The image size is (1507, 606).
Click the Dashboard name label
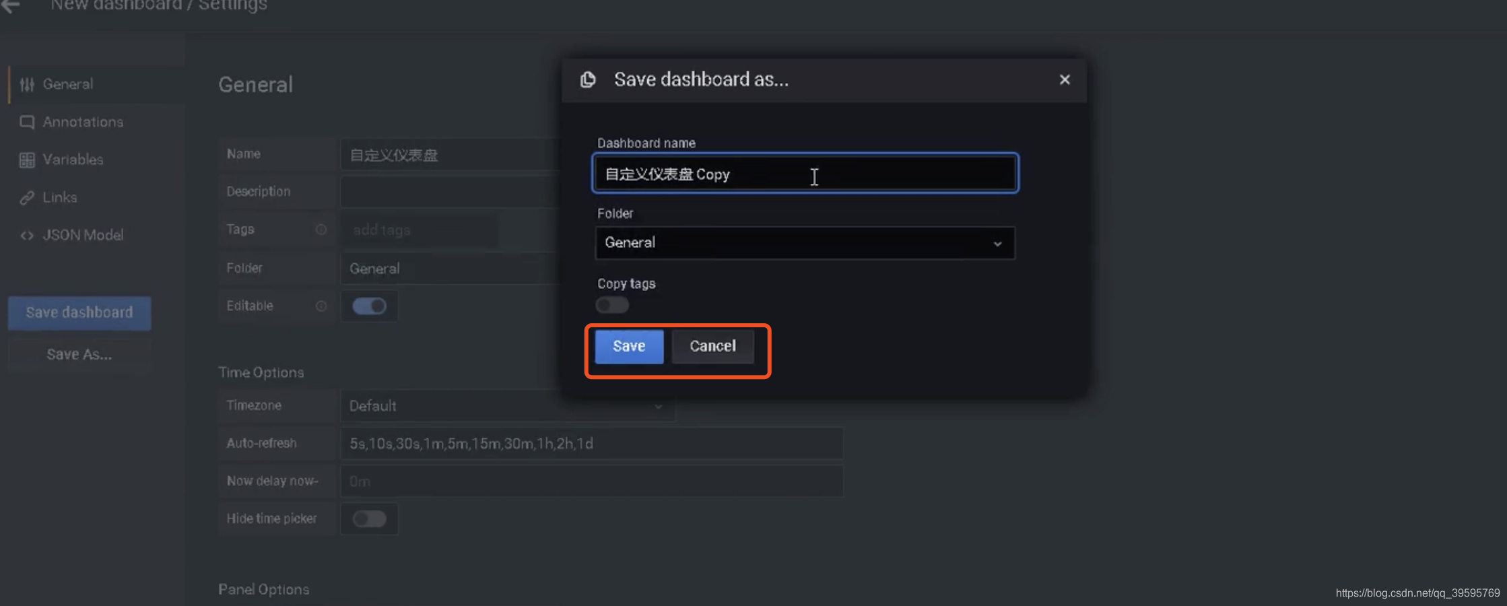(646, 143)
